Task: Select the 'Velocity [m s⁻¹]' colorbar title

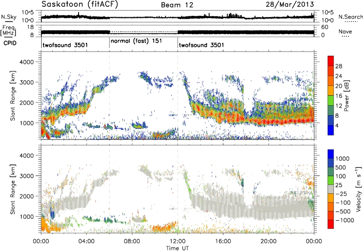Action: point(358,189)
